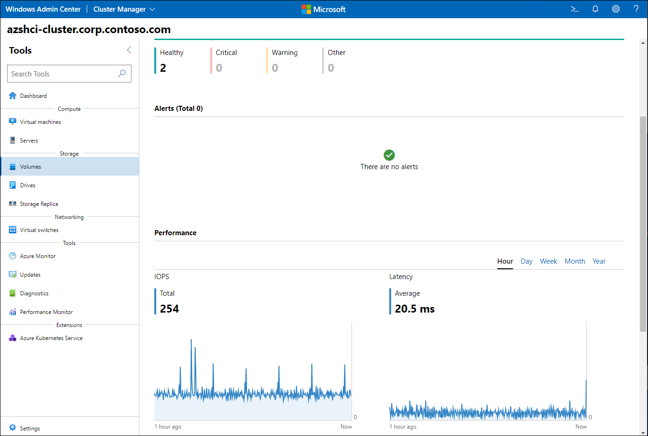Collapse the Tools pane chevron
The width and height of the screenshot is (648, 436).
129,50
